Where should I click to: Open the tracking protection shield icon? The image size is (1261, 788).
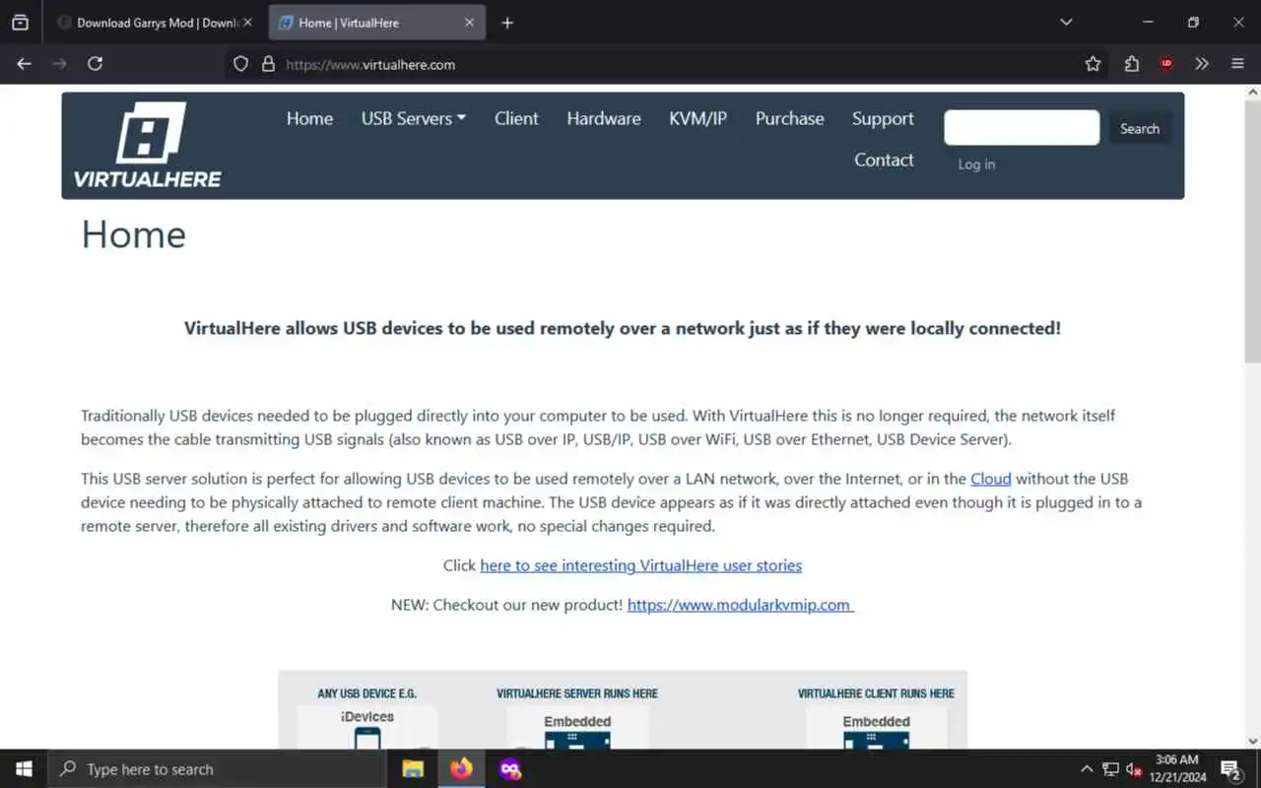[240, 64]
